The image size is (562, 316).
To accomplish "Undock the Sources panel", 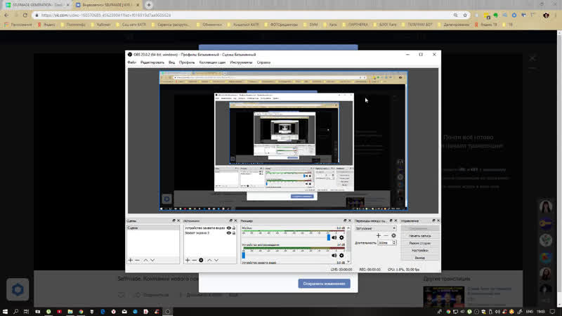I will point(231,220).
